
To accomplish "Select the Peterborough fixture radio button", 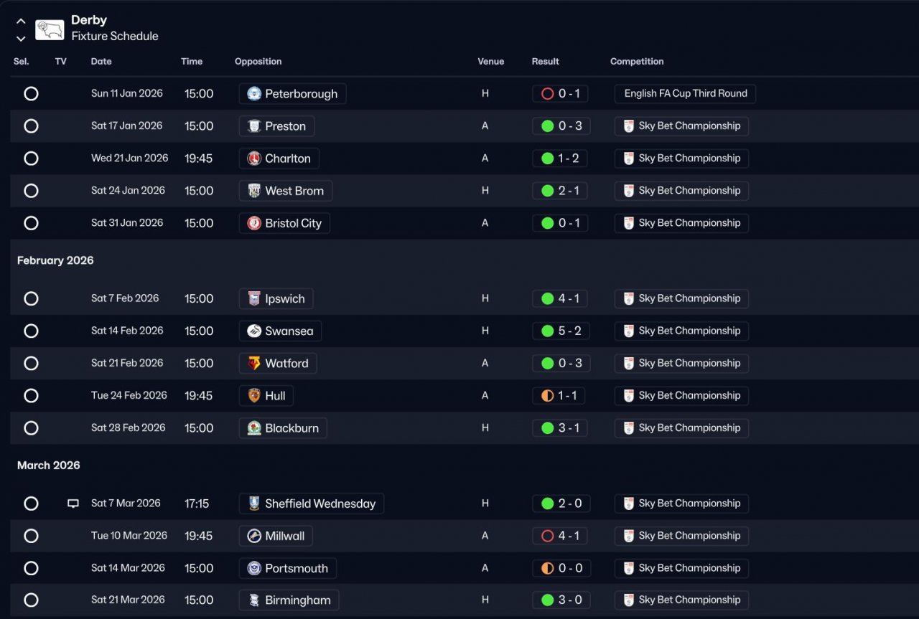I will [31, 94].
